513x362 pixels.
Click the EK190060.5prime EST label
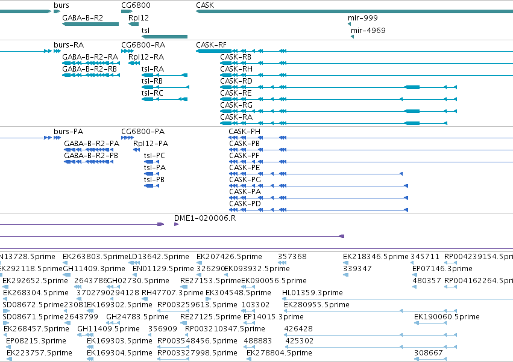point(447,317)
